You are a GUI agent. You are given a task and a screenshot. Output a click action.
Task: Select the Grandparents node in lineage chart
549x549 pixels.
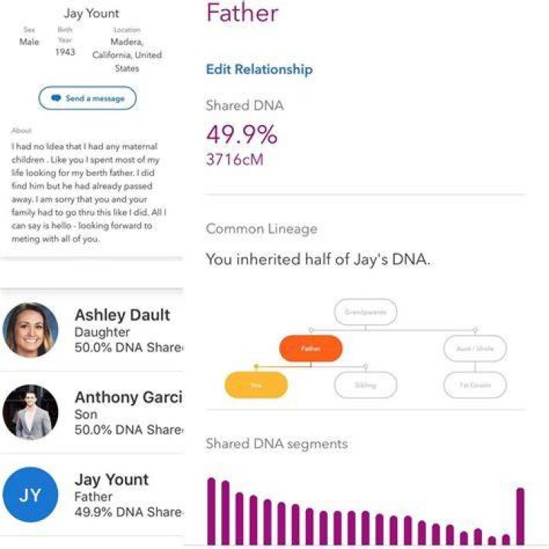click(365, 312)
